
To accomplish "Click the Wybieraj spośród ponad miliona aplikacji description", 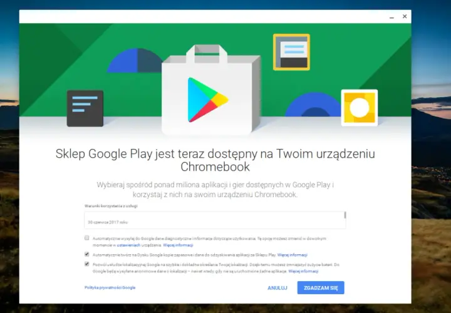I will click(215, 190).
